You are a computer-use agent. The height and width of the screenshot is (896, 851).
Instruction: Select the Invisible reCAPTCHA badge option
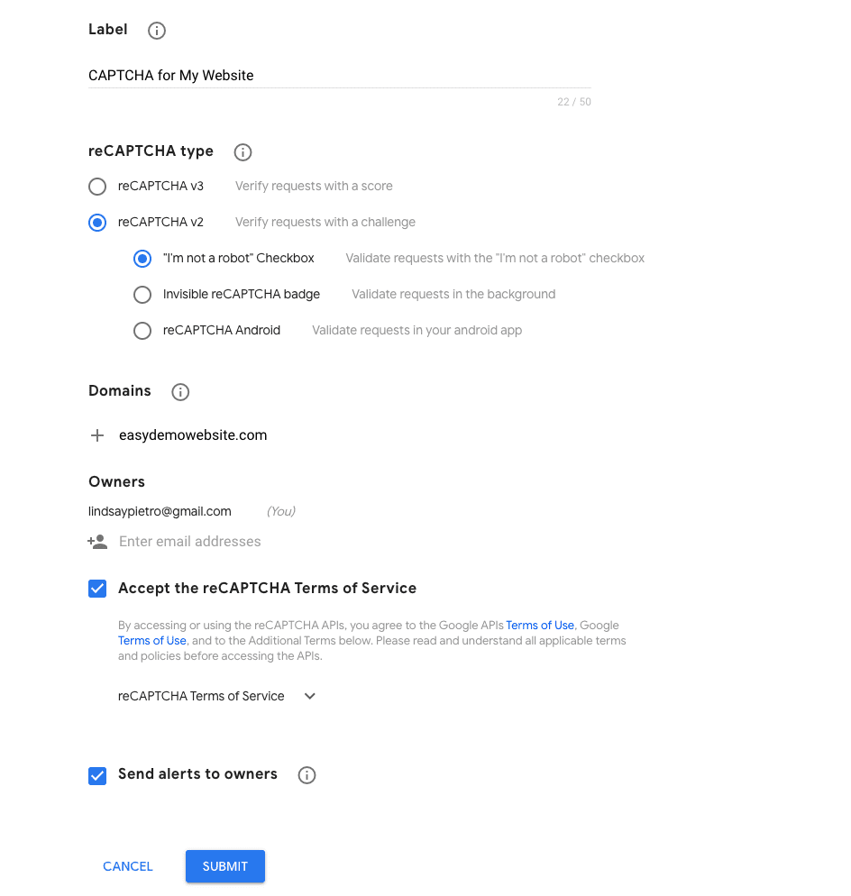point(142,295)
